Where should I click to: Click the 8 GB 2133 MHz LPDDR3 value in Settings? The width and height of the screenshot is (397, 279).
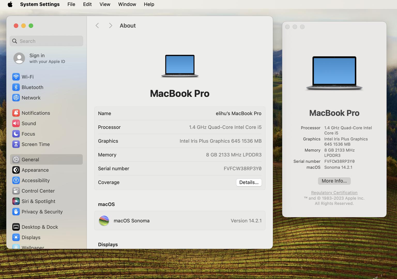point(234,155)
